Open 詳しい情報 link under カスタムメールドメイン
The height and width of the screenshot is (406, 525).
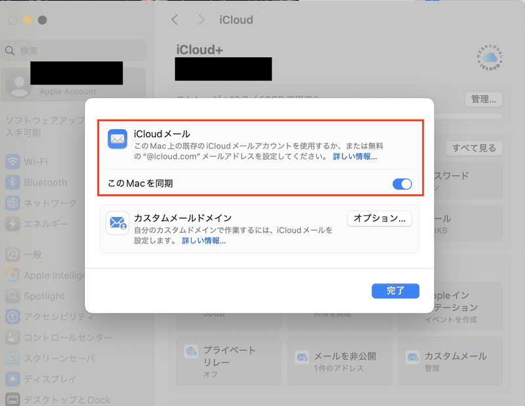coord(204,241)
